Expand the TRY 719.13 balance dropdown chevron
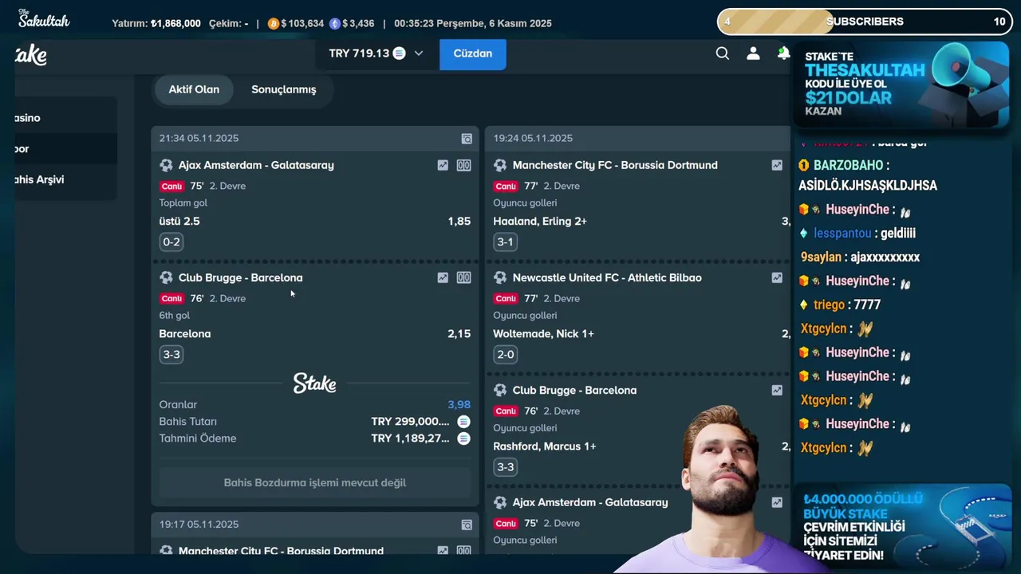The width and height of the screenshot is (1021, 574). (419, 53)
